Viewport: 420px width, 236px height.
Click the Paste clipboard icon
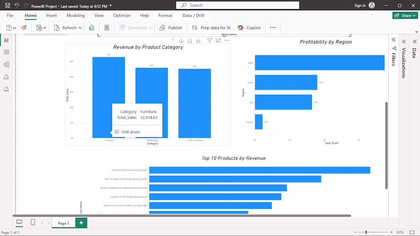[9, 27]
